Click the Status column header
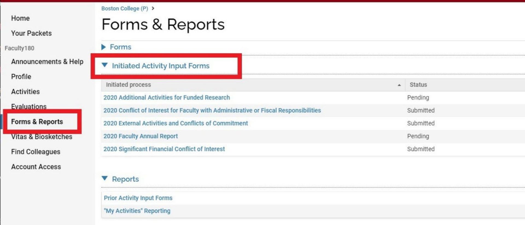Image resolution: width=525 pixels, height=225 pixels. (x=418, y=85)
